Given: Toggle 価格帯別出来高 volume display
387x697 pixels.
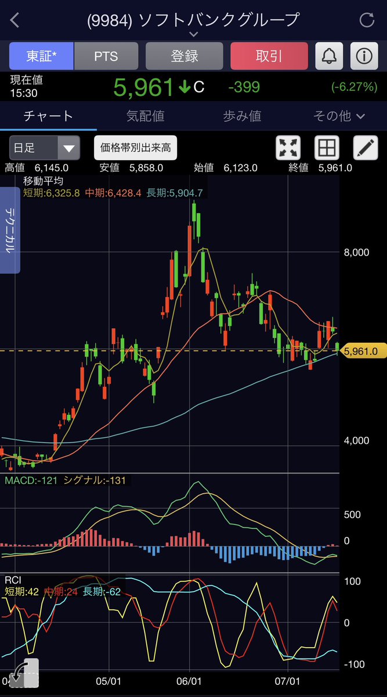Looking at the screenshot, I should [x=136, y=148].
